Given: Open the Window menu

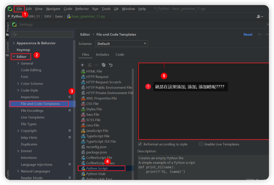Looking at the screenshot, I should pyautogui.click(x=128, y=9).
